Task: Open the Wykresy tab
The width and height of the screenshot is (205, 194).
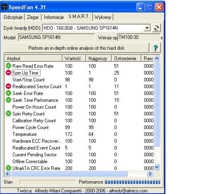Action: tap(103, 17)
